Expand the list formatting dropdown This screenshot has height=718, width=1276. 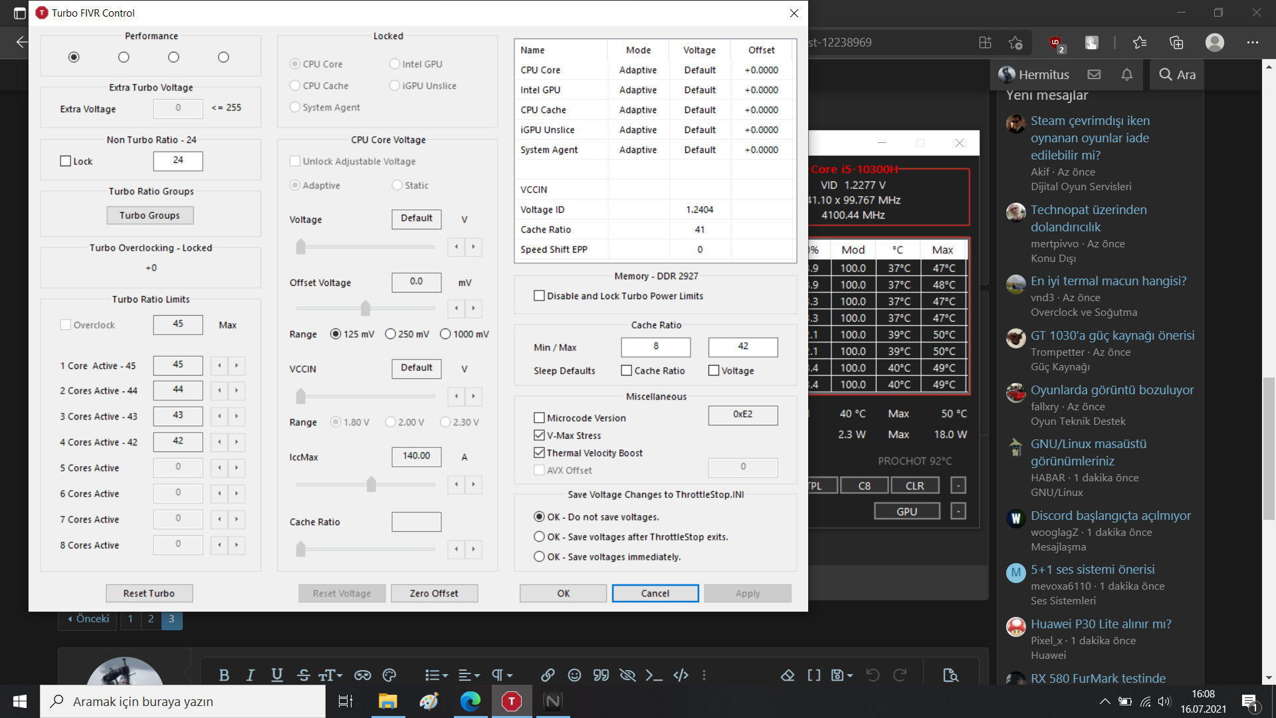tap(436, 675)
